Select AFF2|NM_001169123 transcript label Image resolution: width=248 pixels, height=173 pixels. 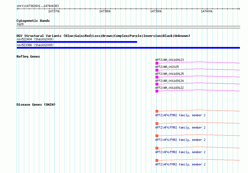click(x=169, y=60)
